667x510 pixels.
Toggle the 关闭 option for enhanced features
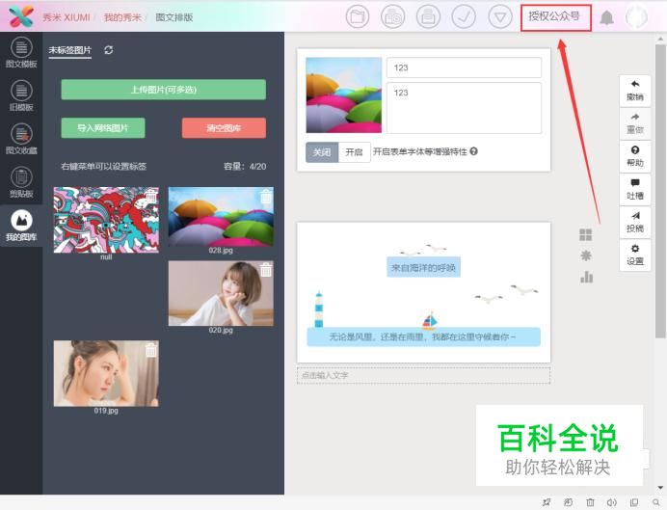[322, 152]
